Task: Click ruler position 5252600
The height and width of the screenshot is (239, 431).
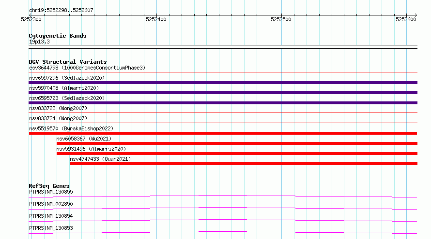Action: coord(406,19)
